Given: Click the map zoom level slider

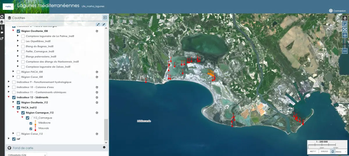Looking at the screenshot, I should pyautogui.click(x=345, y=43).
